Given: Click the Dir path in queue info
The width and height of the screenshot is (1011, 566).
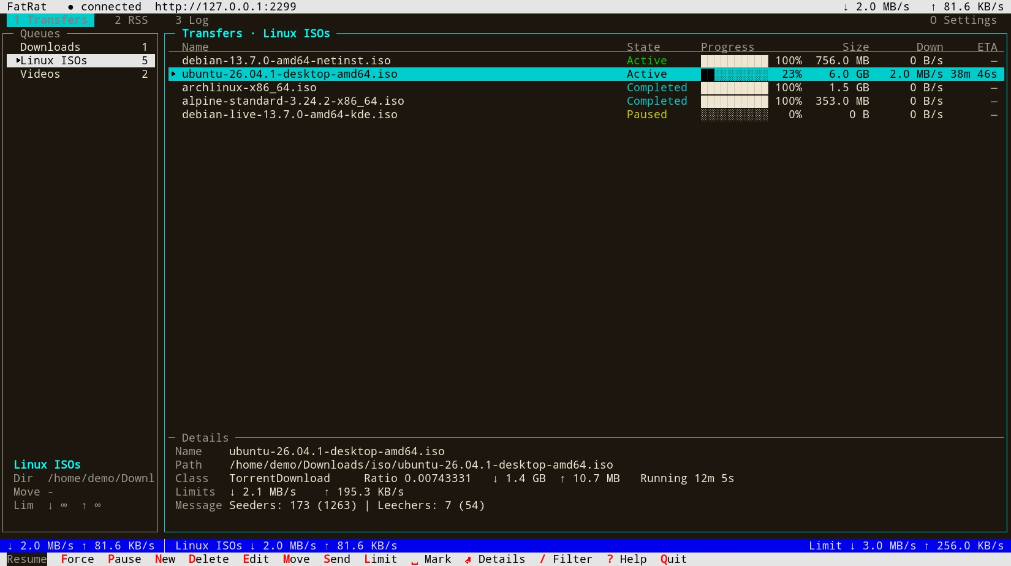Looking at the screenshot, I should (101, 478).
